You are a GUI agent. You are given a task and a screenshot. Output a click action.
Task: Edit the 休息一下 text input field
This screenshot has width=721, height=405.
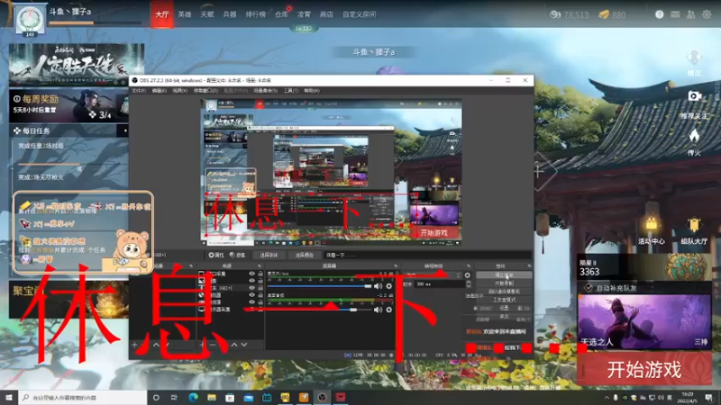[x=427, y=255]
